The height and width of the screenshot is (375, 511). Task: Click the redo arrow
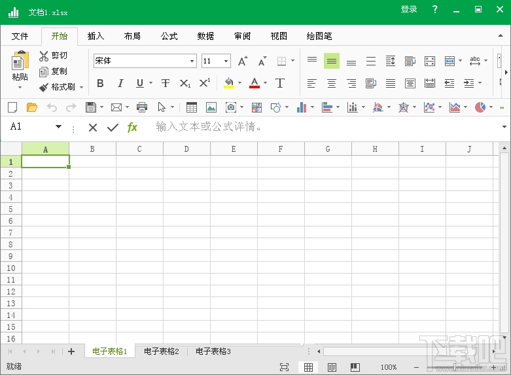point(71,107)
